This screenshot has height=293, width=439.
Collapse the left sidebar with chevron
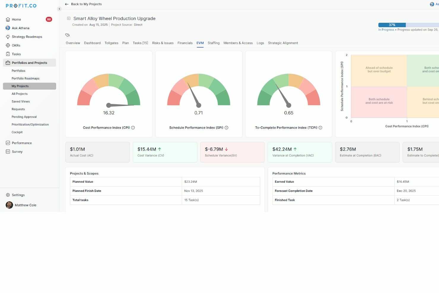pyautogui.click(x=59, y=9)
